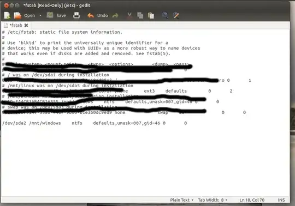Select the *fstab document tab
This screenshot has width=295, height=206.
16,25
